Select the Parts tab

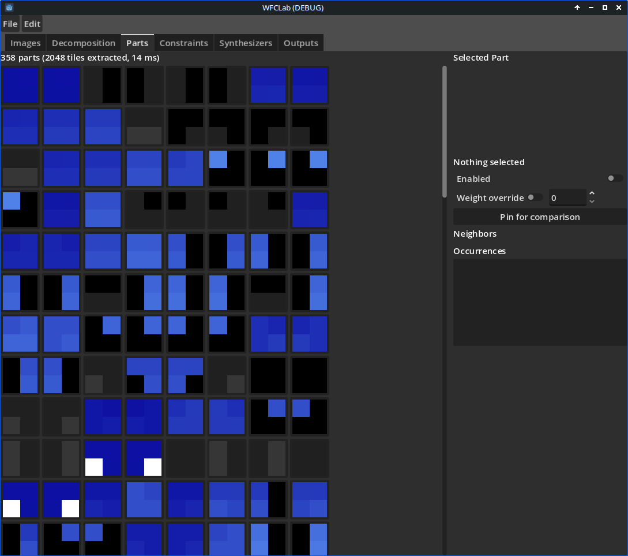pyautogui.click(x=137, y=43)
